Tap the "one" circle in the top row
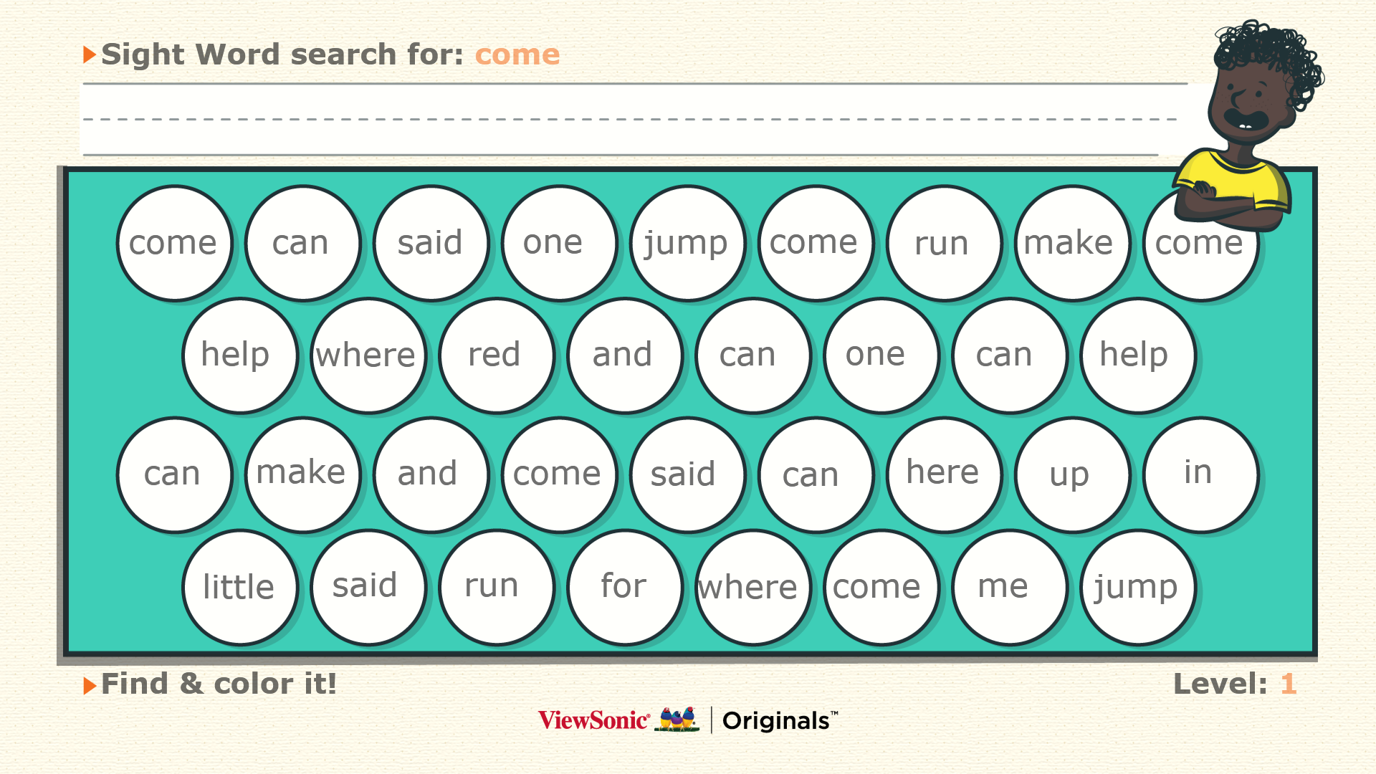 559,243
